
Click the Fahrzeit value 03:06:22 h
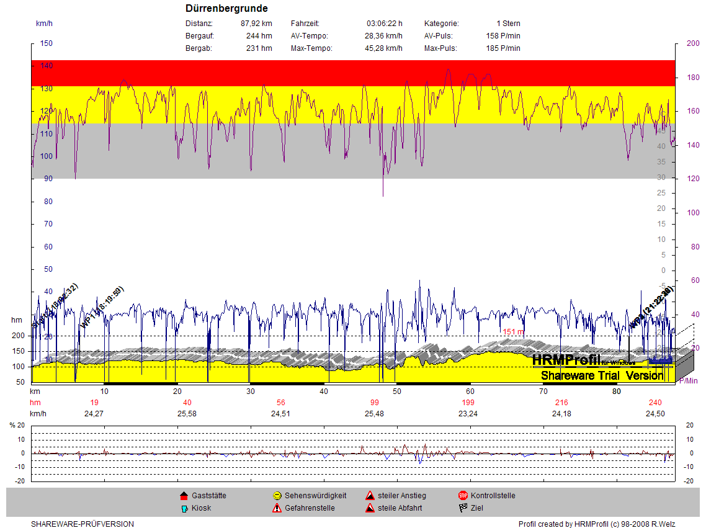[x=384, y=24]
